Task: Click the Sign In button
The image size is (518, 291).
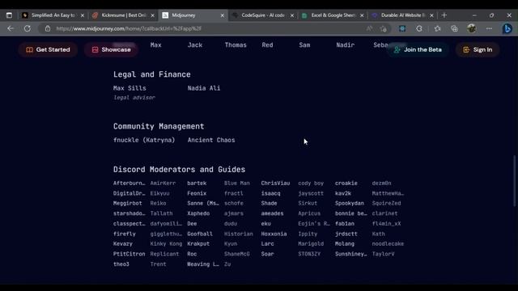Action: [x=478, y=50]
